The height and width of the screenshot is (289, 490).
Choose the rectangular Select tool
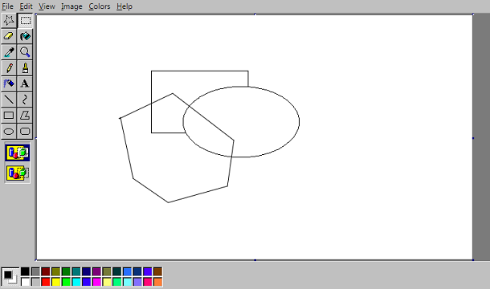pos(25,21)
